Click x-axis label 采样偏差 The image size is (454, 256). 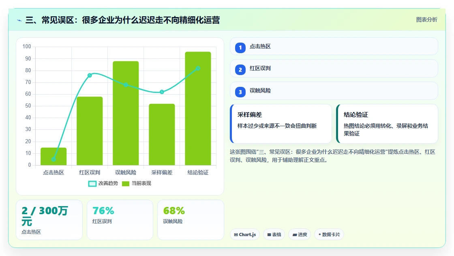coord(162,172)
